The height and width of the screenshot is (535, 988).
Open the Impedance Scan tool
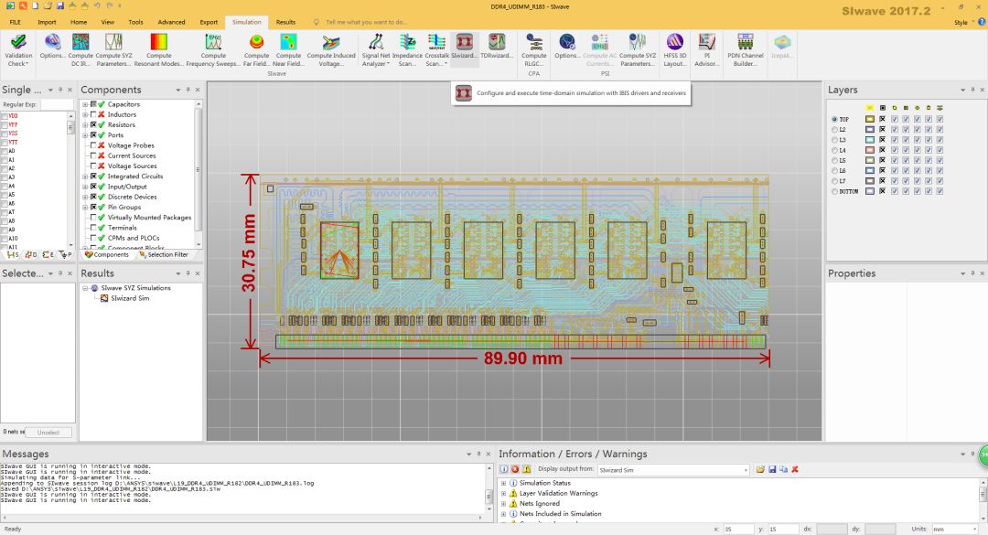pyautogui.click(x=407, y=49)
